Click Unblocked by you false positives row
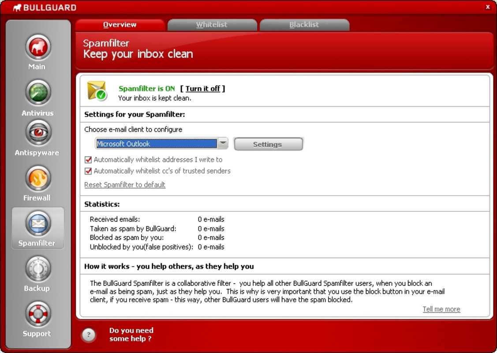The width and height of the screenshot is (497, 353). 157,247
